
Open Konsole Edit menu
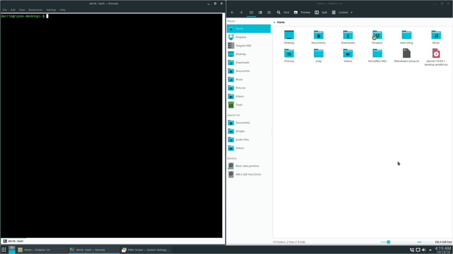13,10
